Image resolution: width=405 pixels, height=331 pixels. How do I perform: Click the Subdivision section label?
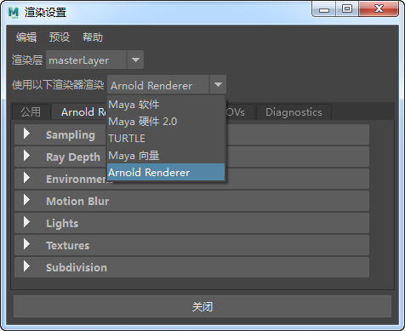coord(77,268)
